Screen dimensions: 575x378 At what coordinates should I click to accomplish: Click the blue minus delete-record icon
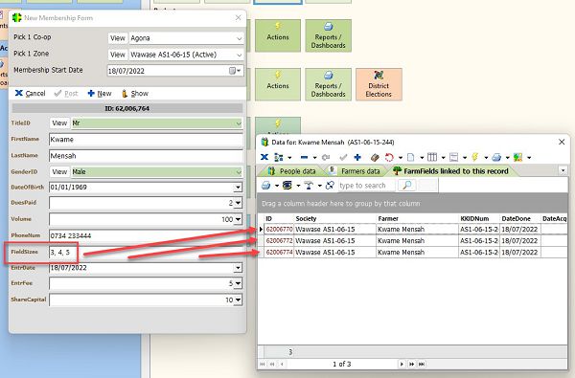point(304,158)
